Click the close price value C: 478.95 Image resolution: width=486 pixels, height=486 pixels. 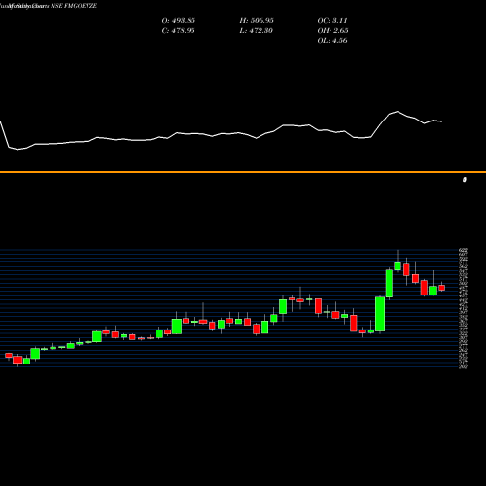click(x=178, y=31)
